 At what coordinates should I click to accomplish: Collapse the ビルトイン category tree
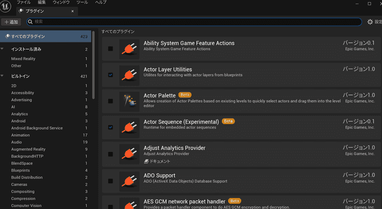point(2,76)
